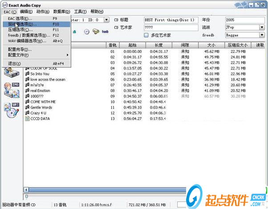Click status text 驱动器中有音频 CD

19,205
